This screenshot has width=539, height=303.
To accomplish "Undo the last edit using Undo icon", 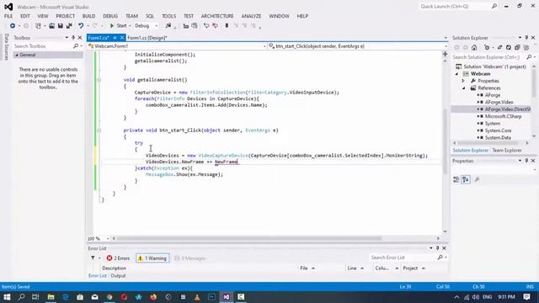I will point(81,26).
